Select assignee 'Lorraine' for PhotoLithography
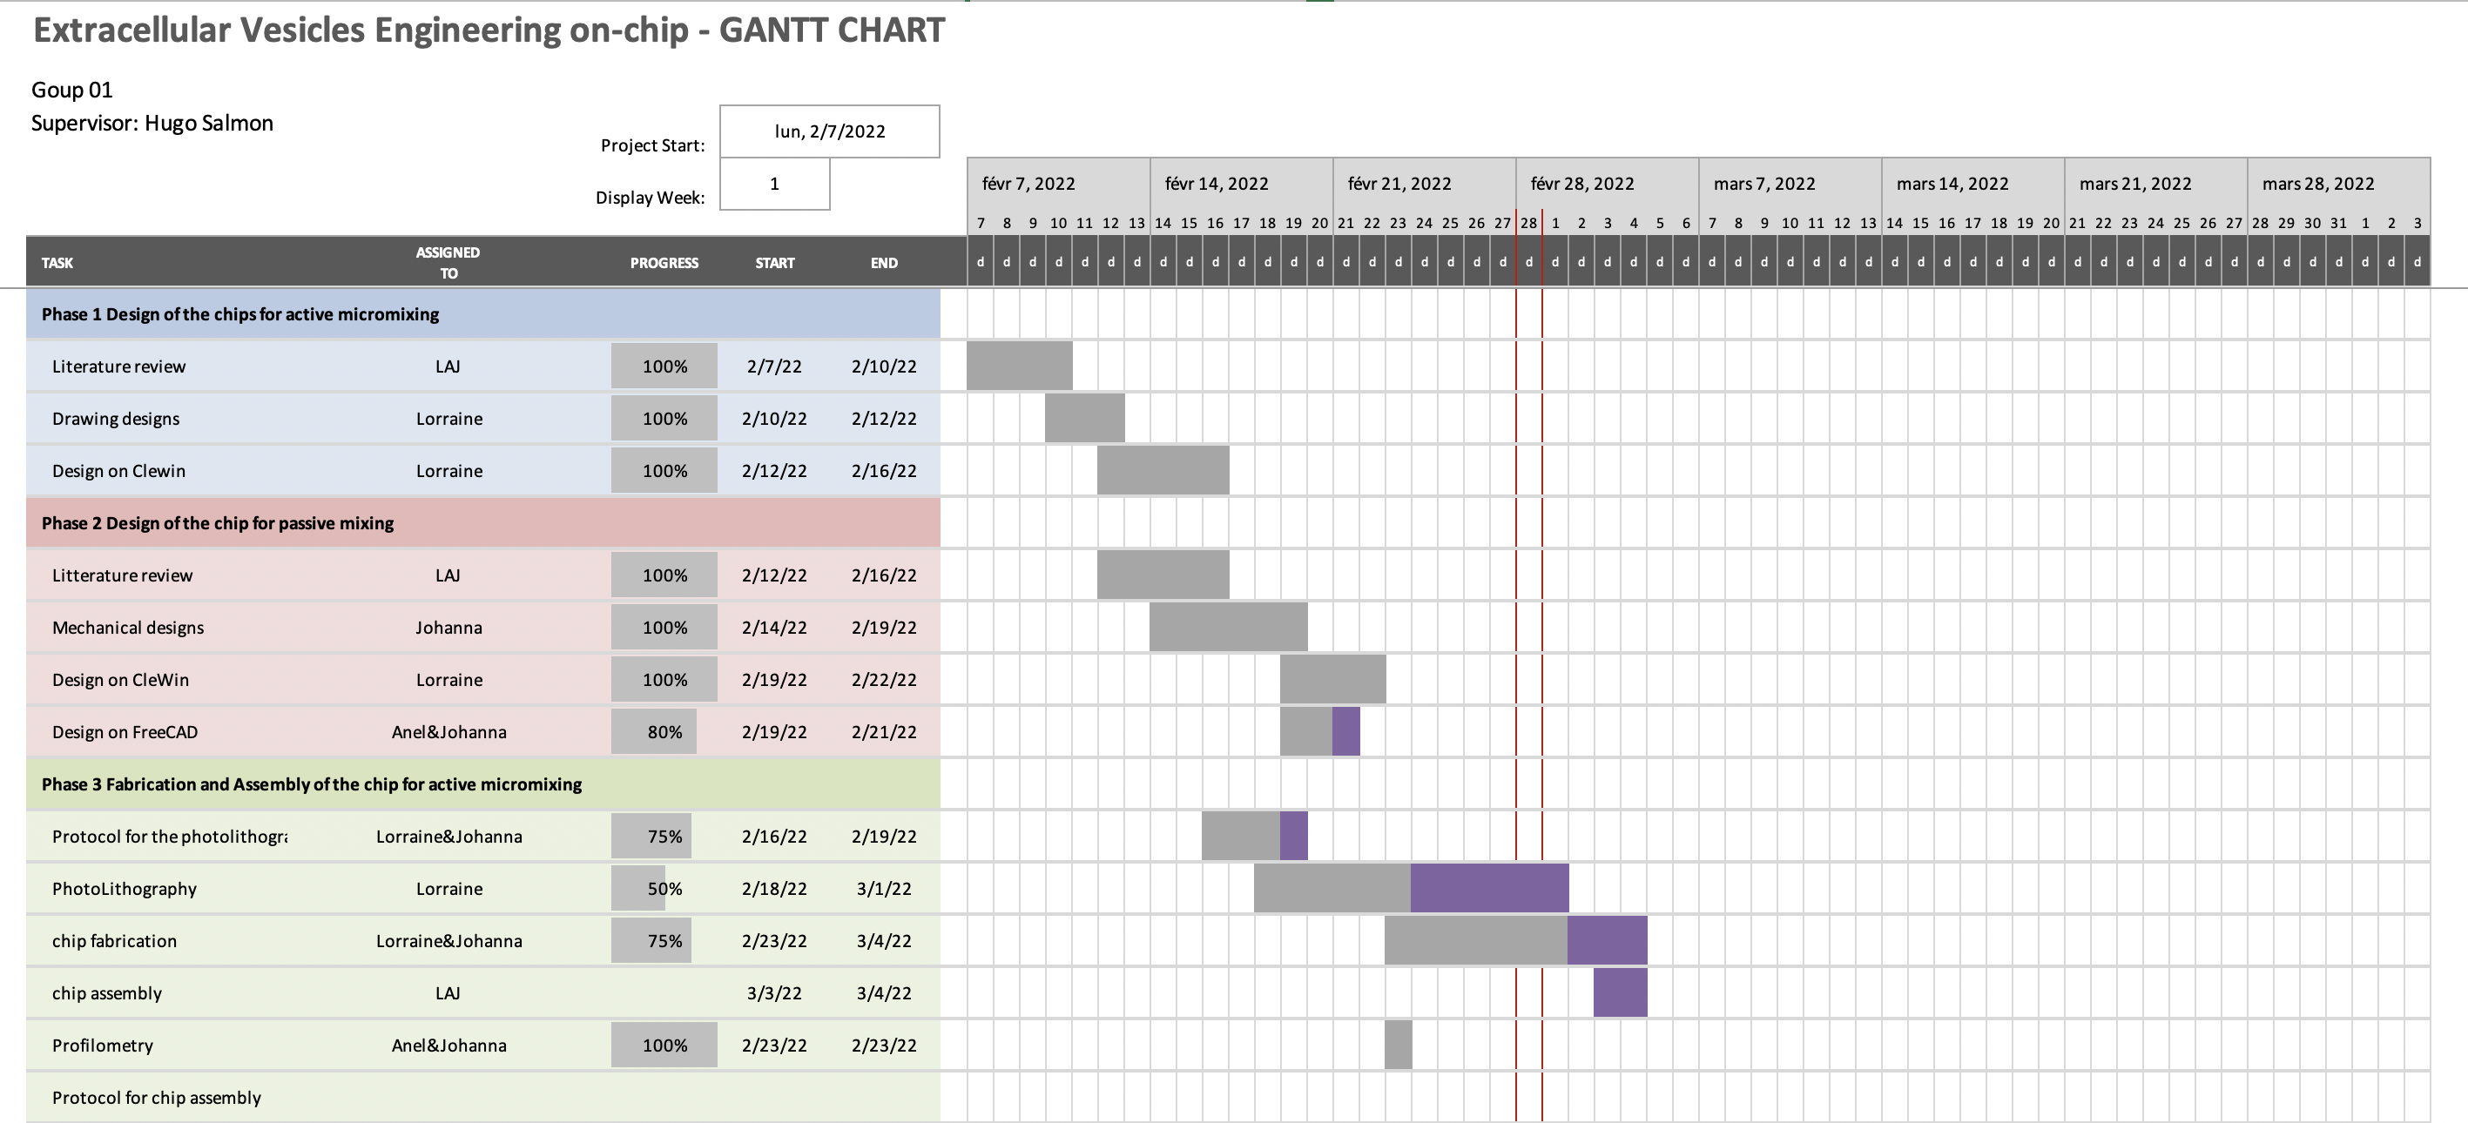 pyautogui.click(x=448, y=889)
